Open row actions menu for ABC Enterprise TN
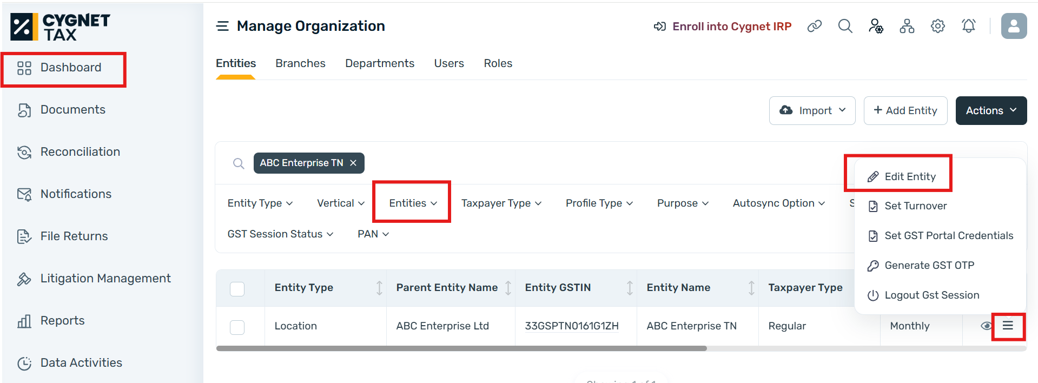The height and width of the screenshot is (383, 1038). click(1008, 326)
